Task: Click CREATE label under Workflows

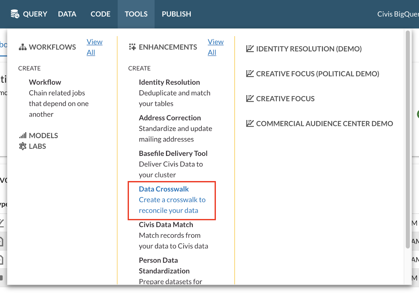Action: pos(29,68)
